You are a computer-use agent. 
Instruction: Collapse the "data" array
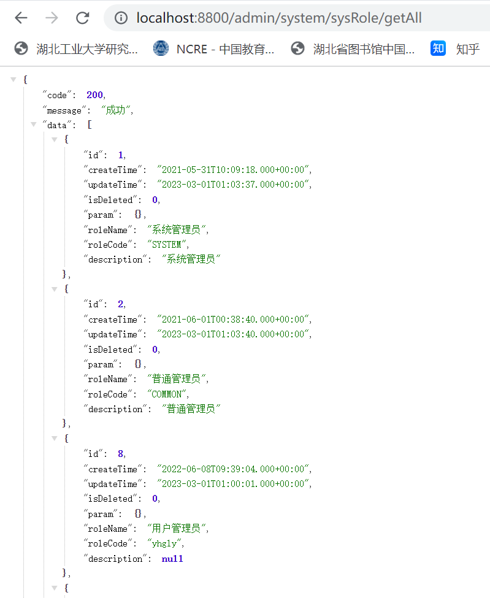[x=34, y=125]
